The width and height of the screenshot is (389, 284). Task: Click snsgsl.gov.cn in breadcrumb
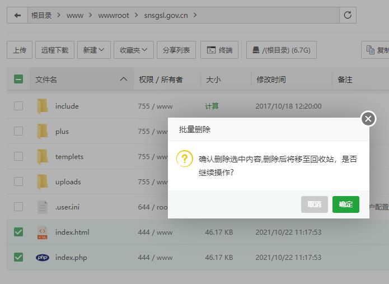(166, 15)
